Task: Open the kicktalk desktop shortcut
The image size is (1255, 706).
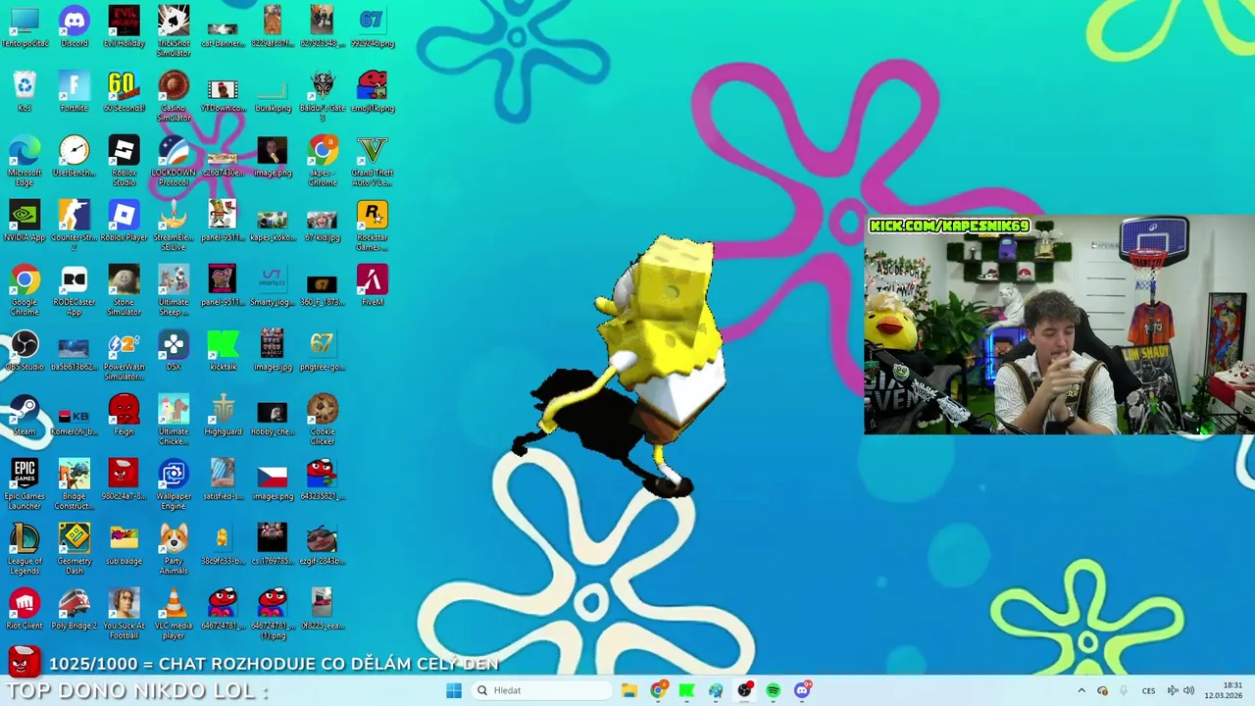Action: [223, 350]
